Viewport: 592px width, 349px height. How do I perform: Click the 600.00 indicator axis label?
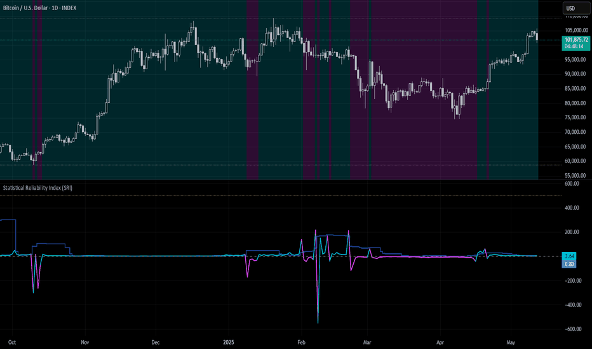[x=572, y=184]
